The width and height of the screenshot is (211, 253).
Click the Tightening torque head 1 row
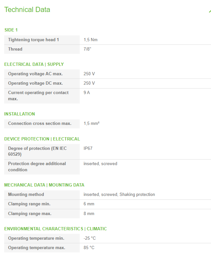pyautogui.click(x=108, y=40)
